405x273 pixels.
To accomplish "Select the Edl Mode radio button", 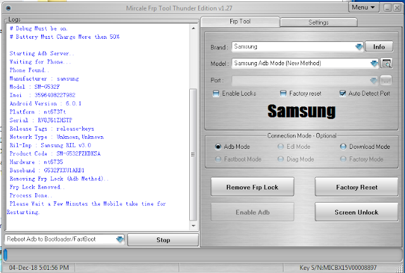I will [x=280, y=147].
